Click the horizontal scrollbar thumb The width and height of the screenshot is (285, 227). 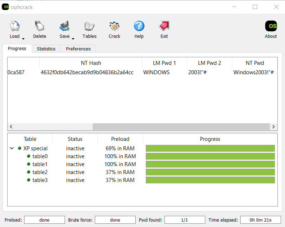181,126
